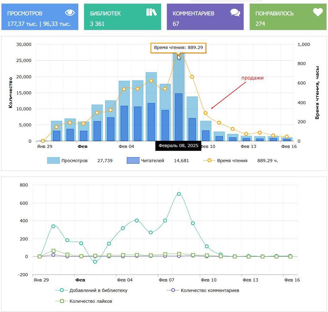The height and width of the screenshot is (312, 328).
Task: Click the Время чтения: 889.29 tooltip
Action: click(178, 48)
